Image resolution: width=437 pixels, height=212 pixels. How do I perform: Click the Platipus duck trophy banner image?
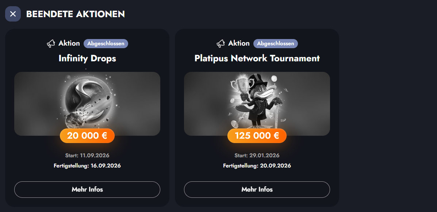[257, 104]
